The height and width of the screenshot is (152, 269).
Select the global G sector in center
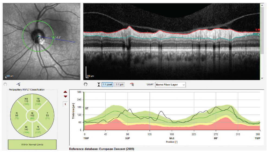coord(32,115)
